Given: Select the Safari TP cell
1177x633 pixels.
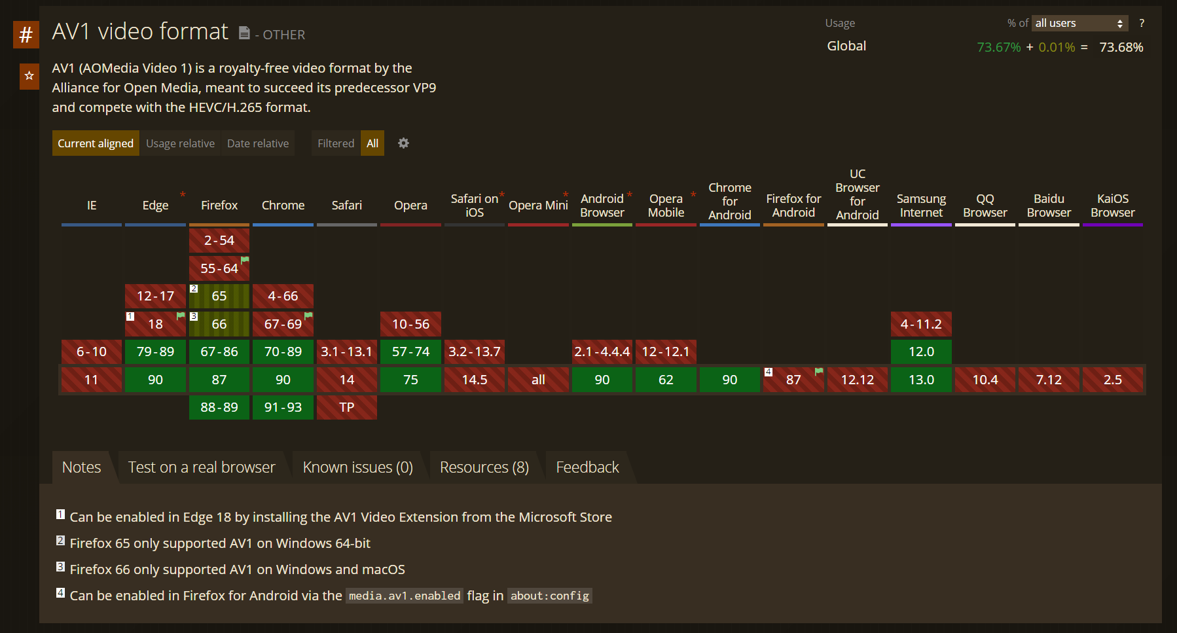Looking at the screenshot, I should (x=347, y=407).
